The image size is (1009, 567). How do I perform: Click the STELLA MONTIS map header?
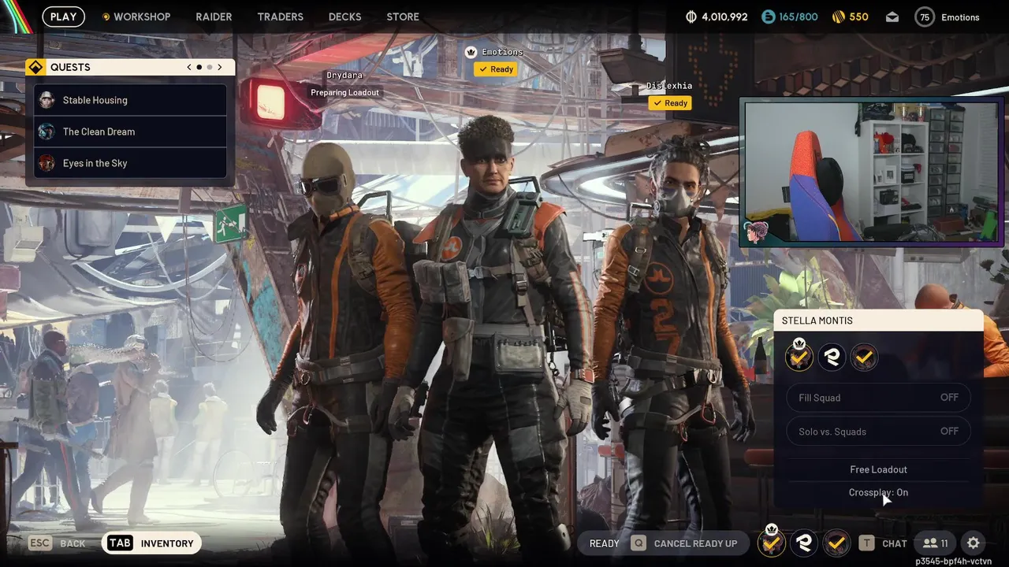[879, 321]
